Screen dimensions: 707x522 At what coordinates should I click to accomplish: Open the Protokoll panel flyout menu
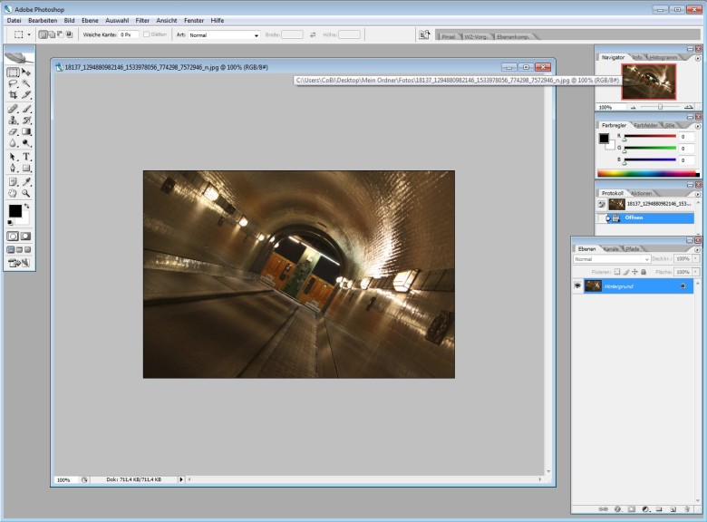tap(698, 194)
